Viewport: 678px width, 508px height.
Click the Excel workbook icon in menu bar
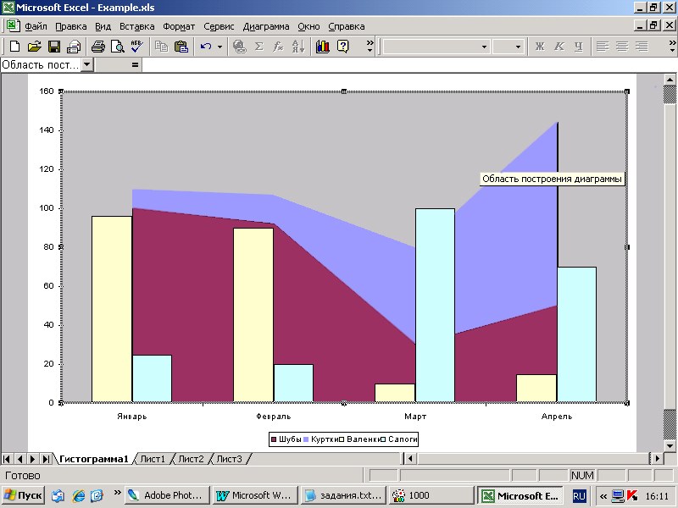(x=12, y=25)
